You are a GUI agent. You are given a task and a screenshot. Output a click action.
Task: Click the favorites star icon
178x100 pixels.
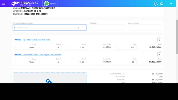[162, 4]
